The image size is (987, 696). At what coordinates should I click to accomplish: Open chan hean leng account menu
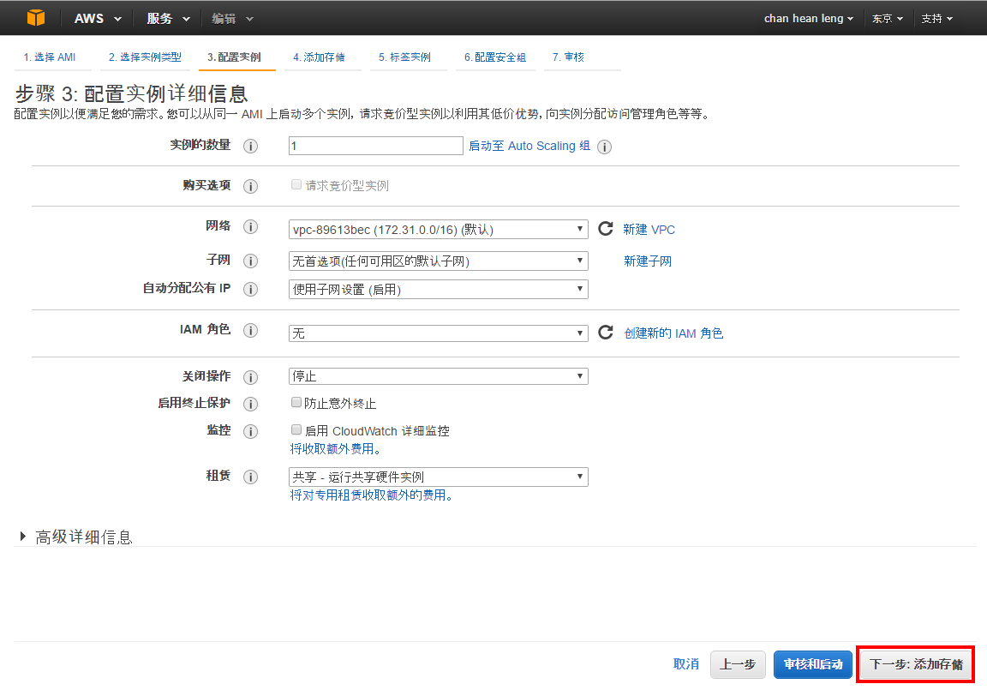[x=808, y=18]
